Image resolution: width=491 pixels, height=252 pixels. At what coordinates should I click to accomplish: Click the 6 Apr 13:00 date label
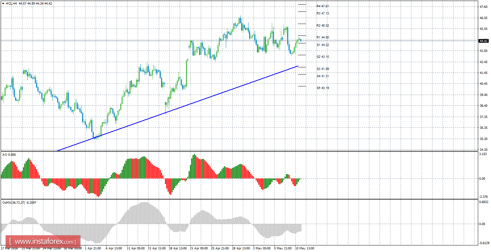114,248
